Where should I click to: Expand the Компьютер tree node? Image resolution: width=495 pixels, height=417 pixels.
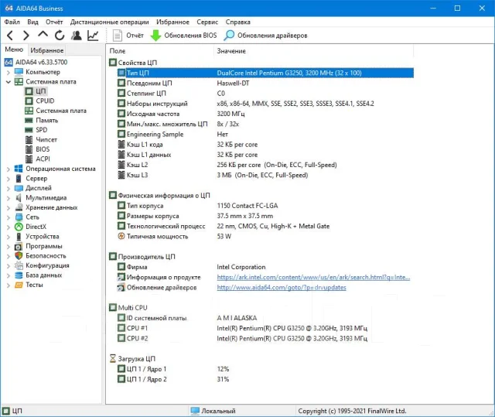pos(9,72)
